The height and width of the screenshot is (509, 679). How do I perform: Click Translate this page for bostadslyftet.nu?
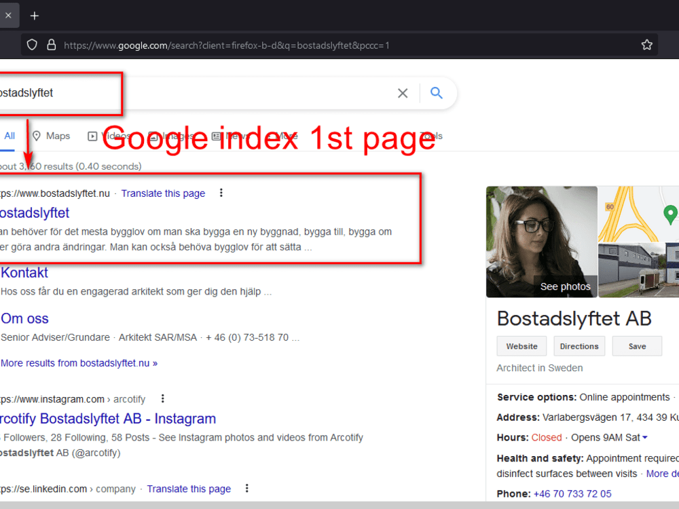click(x=163, y=193)
